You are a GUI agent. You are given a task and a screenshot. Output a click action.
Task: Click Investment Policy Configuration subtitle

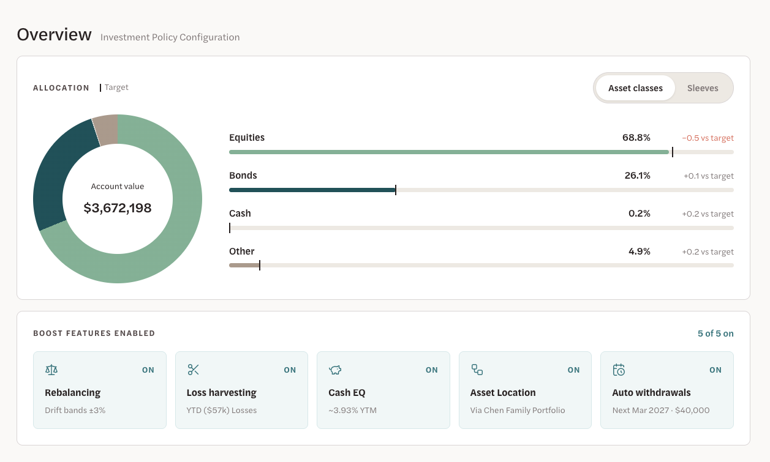[x=170, y=37]
